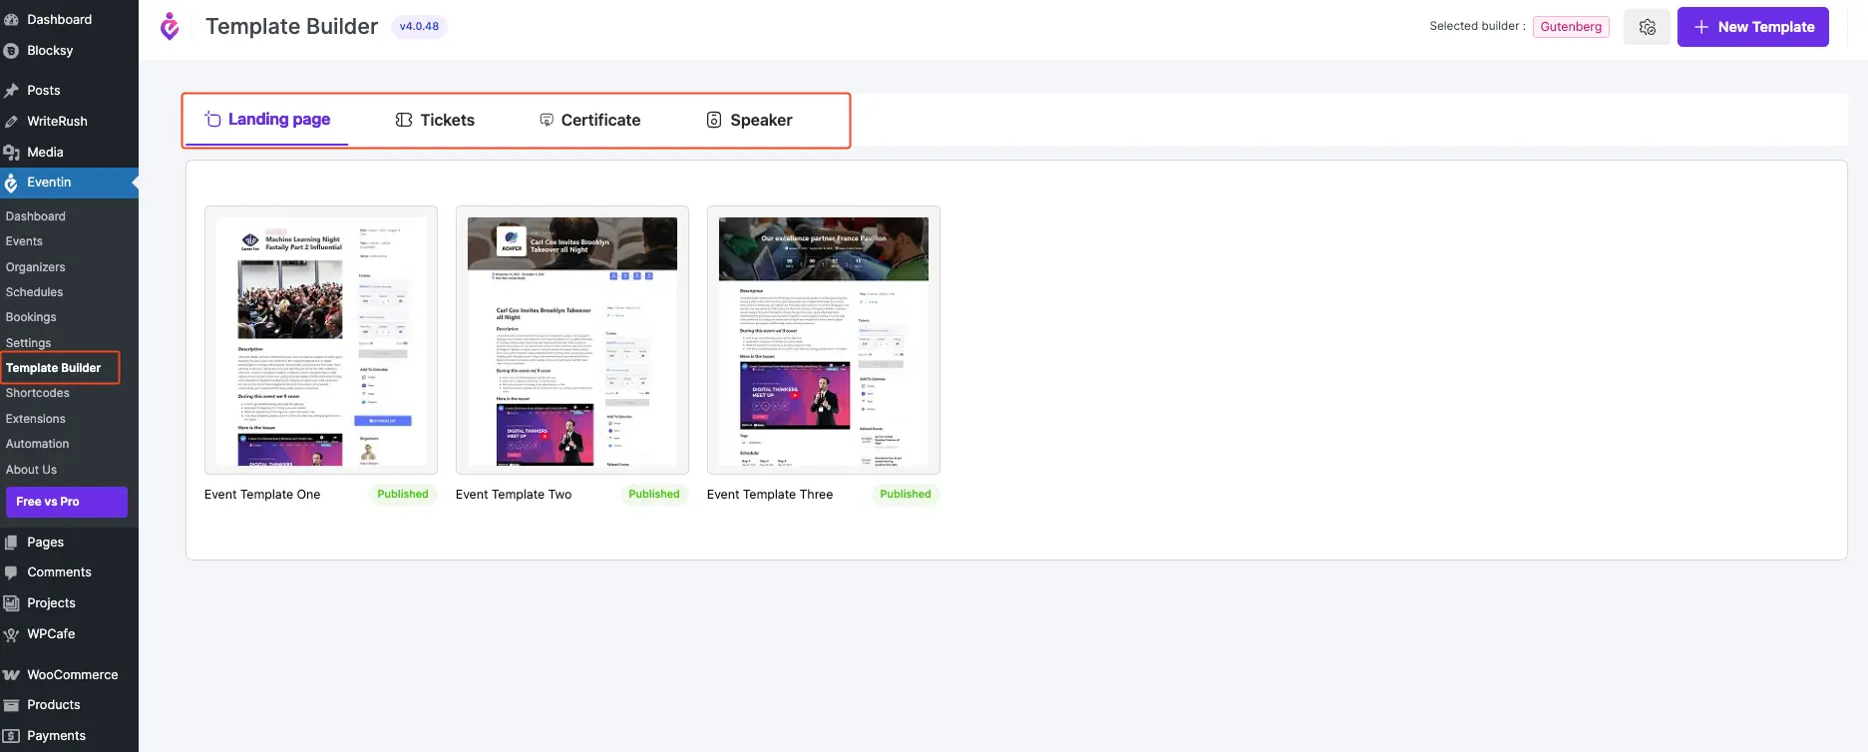Click the Free vs Pro button
Image resolution: width=1868 pixels, height=752 pixels.
[x=67, y=502]
